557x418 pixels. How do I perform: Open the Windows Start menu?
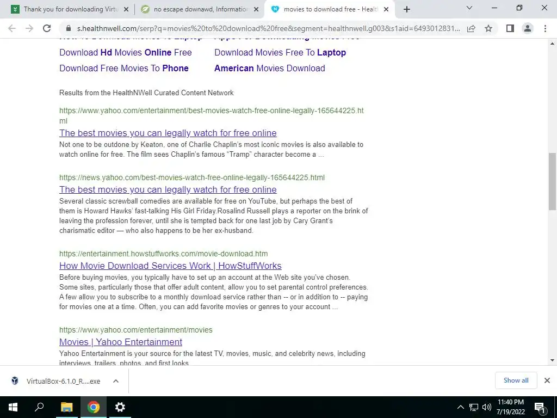pyautogui.click(x=13, y=407)
